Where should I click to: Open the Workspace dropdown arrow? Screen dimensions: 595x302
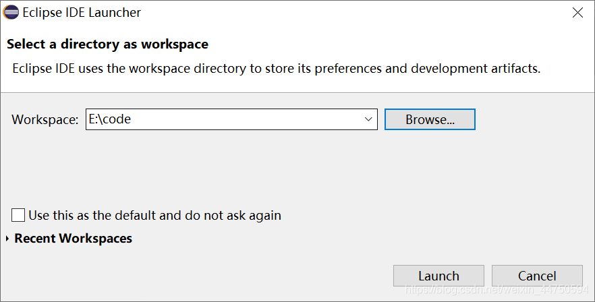point(368,119)
